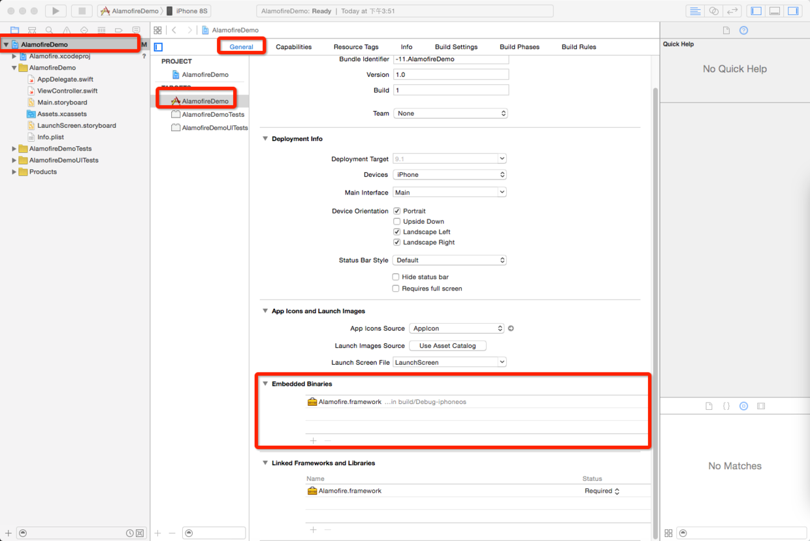This screenshot has height=541, width=810.
Task: Click the Use Asset Catalog button
Action: (x=447, y=345)
